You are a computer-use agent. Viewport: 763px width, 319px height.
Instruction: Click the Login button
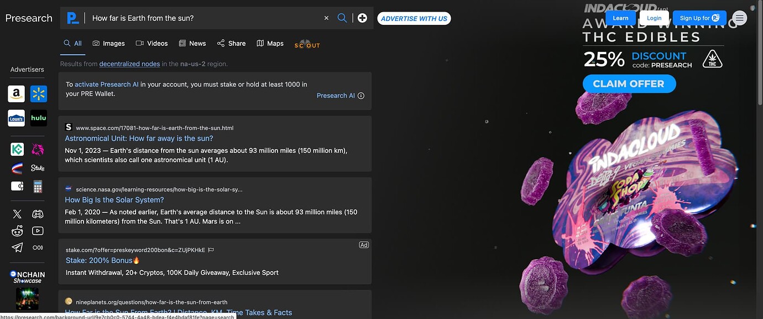coord(654,18)
